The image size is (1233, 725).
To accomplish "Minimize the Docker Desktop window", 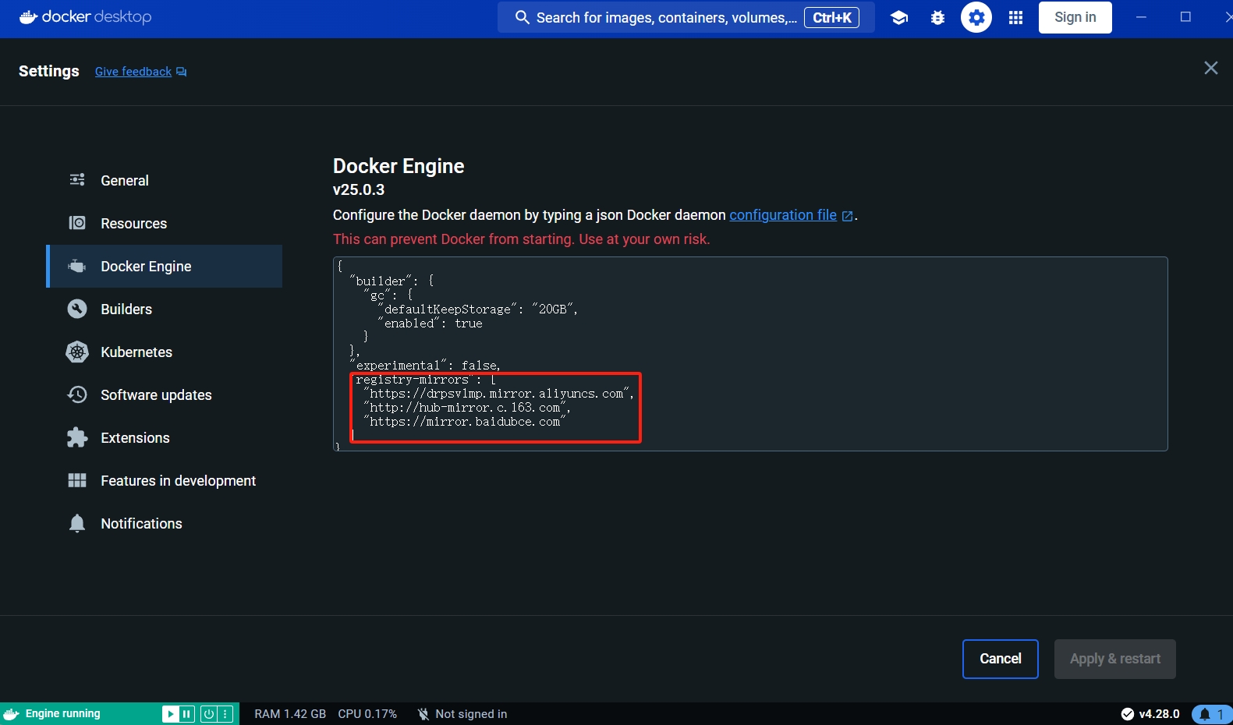I will [x=1141, y=17].
